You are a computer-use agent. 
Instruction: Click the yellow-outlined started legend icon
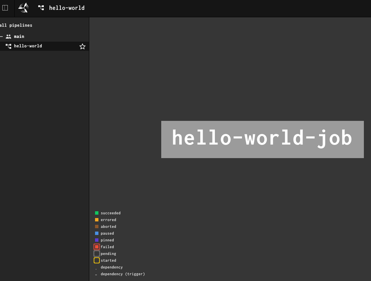point(97,260)
